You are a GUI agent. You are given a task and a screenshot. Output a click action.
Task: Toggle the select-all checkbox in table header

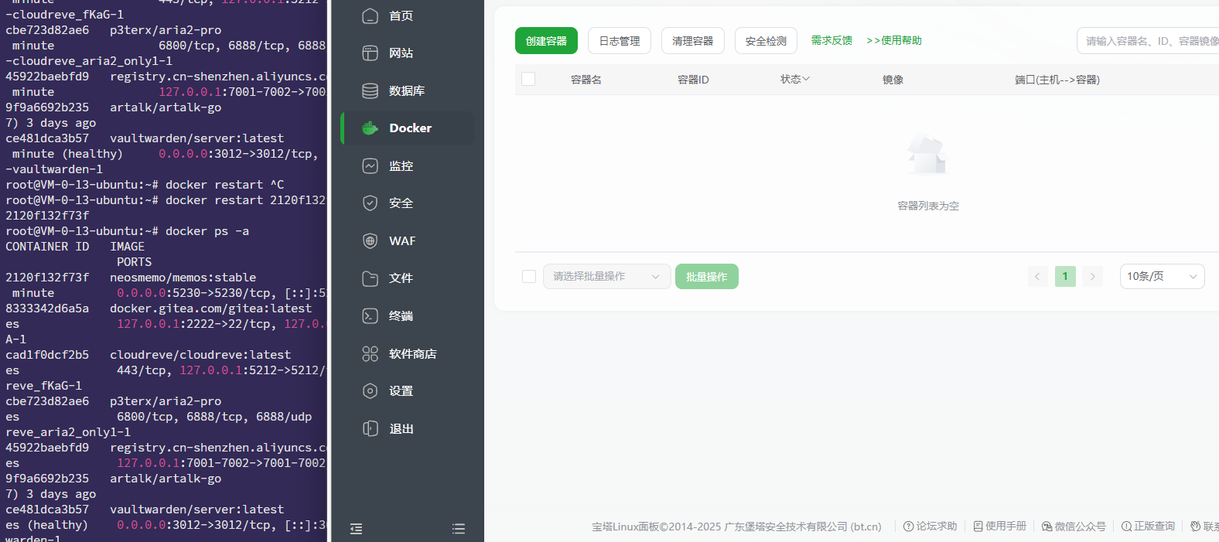tap(528, 79)
